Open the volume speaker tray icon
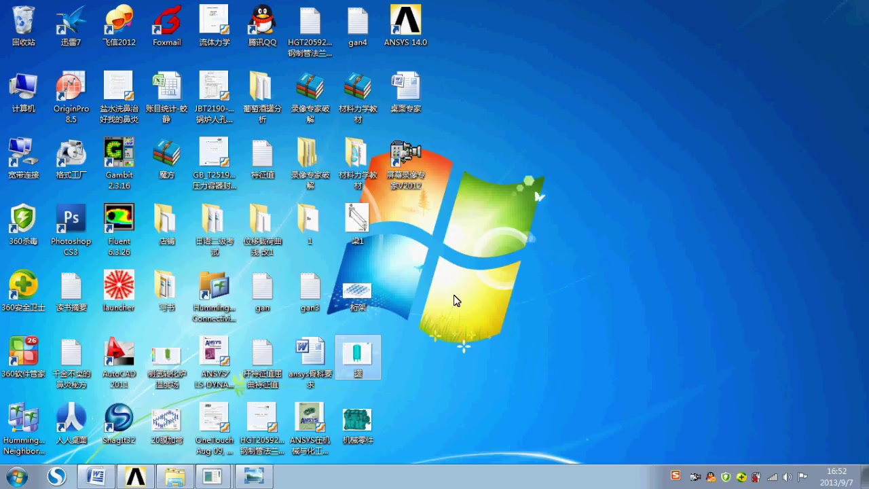The width and height of the screenshot is (869, 489). pos(788,477)
